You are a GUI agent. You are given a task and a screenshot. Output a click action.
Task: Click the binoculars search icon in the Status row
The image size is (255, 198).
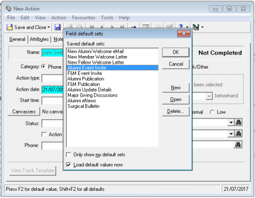[x=238, y=122]
